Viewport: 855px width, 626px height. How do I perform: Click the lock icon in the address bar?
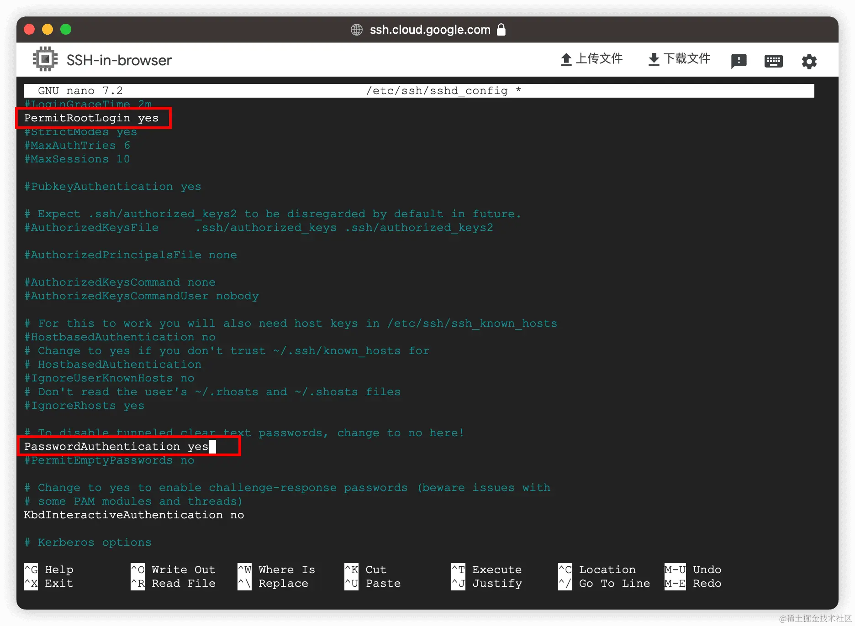click(501, 30)
